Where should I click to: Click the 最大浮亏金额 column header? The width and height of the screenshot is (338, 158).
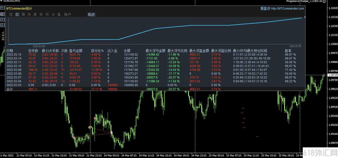(x=155, y=51)
